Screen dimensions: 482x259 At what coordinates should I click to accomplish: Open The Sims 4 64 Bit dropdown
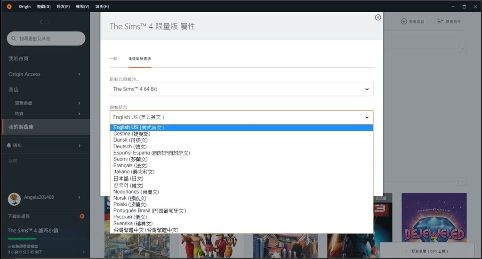tap(241, 89)
